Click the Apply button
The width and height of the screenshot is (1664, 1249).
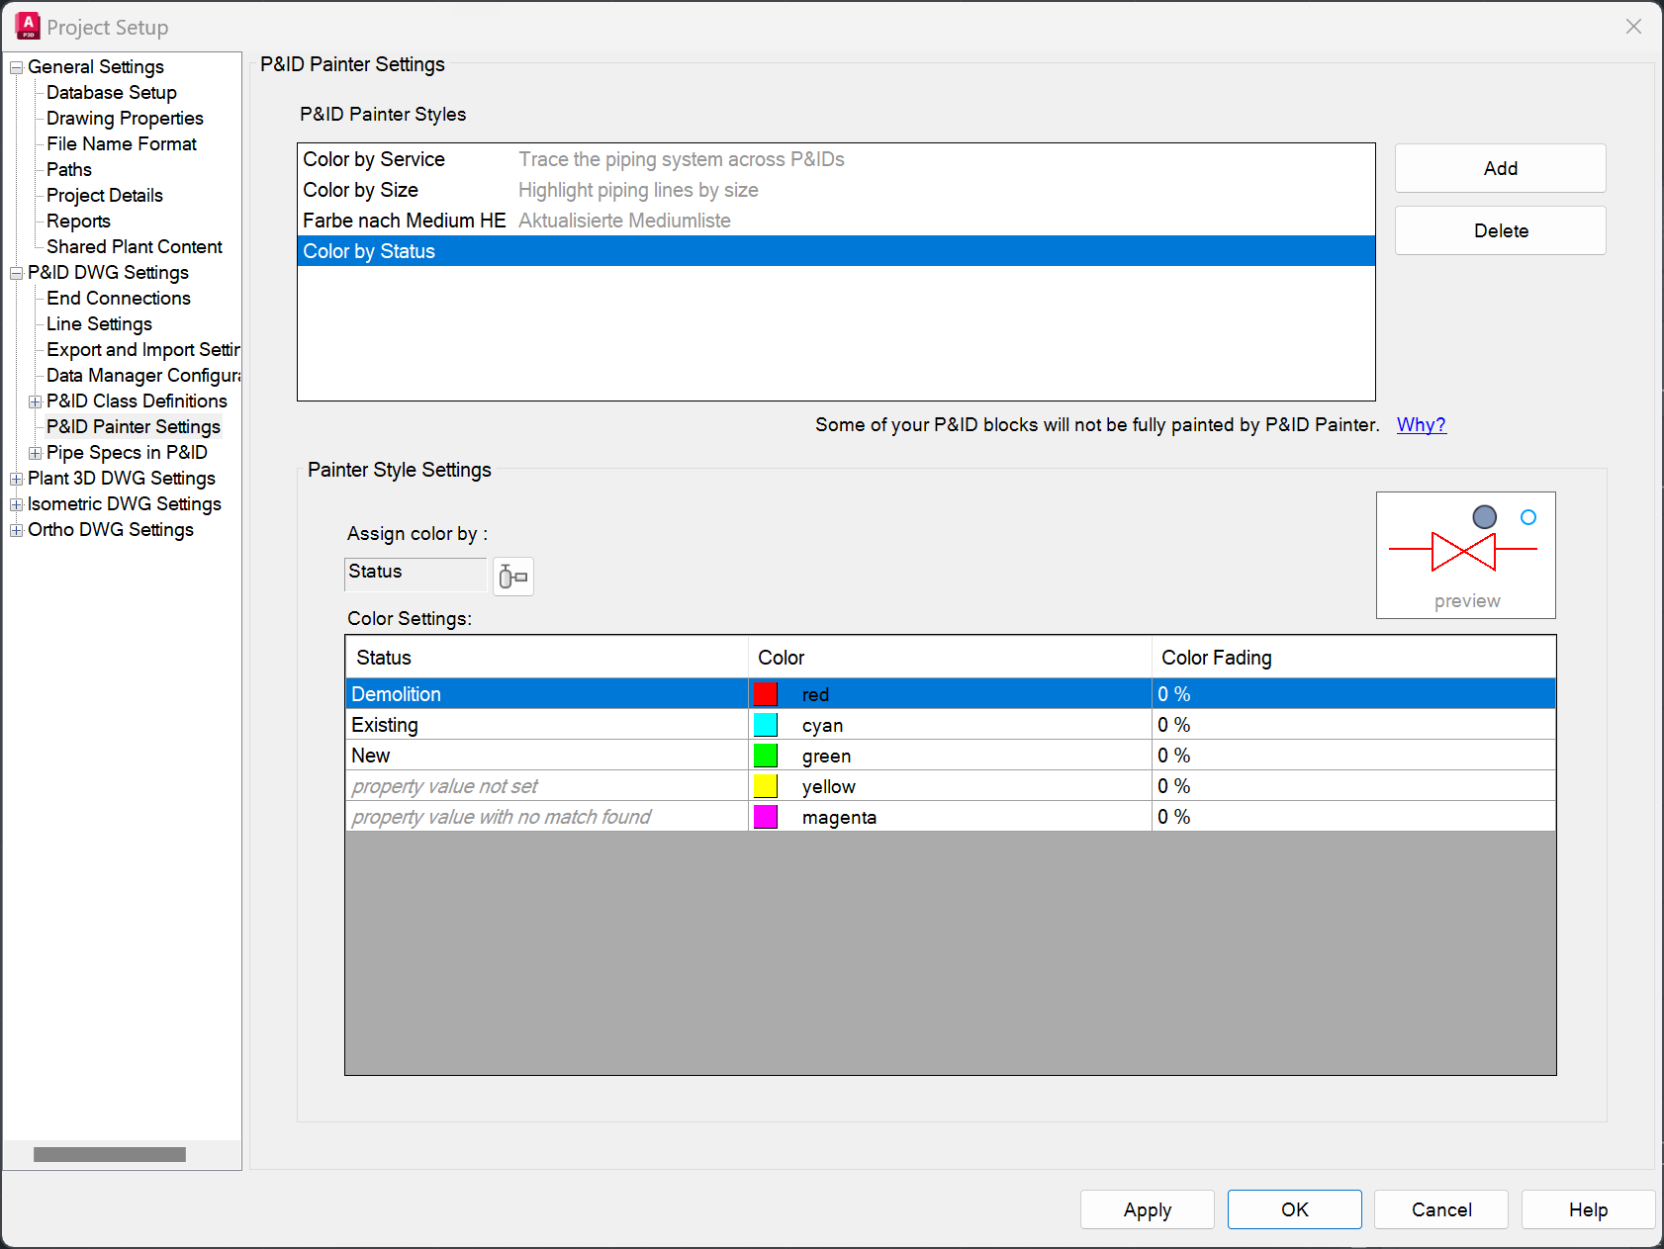(x=1147, y=1209)
